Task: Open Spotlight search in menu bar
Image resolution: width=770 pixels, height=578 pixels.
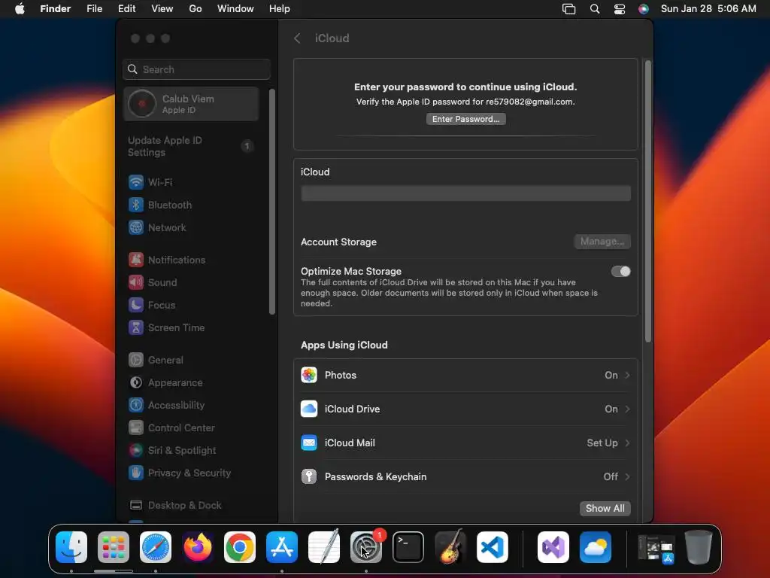Action: pyautogui.click(x=595, y=9)
